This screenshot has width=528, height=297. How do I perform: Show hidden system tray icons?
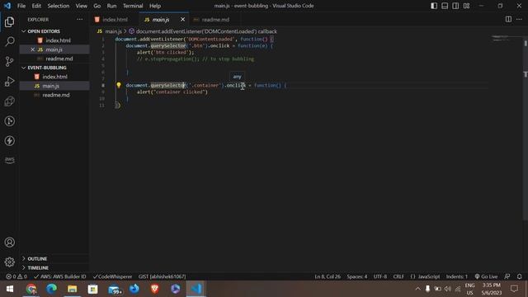418,289
